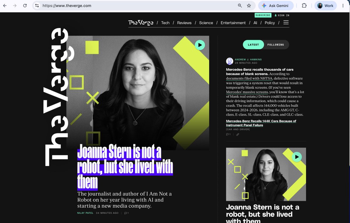Image resolution: width=350 pixels, height=223 pixels.
Task: Reload the page with the refresh icon
Action: 25,6
